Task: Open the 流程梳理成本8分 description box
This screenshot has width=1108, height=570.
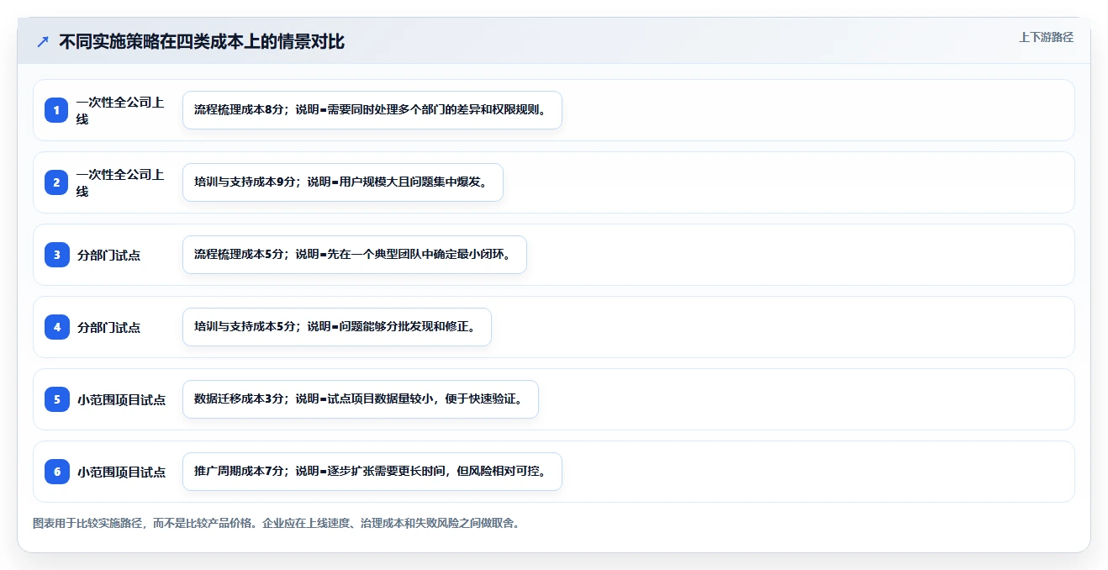Action: [x=372, y=110]
